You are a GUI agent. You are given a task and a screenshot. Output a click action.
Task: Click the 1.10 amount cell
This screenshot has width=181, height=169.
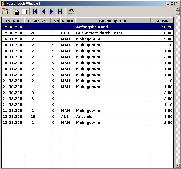(x=162, y=104)
